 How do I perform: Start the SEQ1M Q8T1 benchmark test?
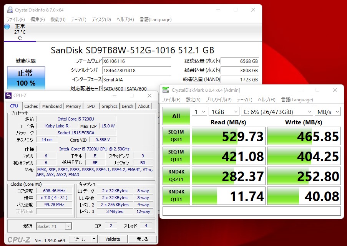click(176, 136)
